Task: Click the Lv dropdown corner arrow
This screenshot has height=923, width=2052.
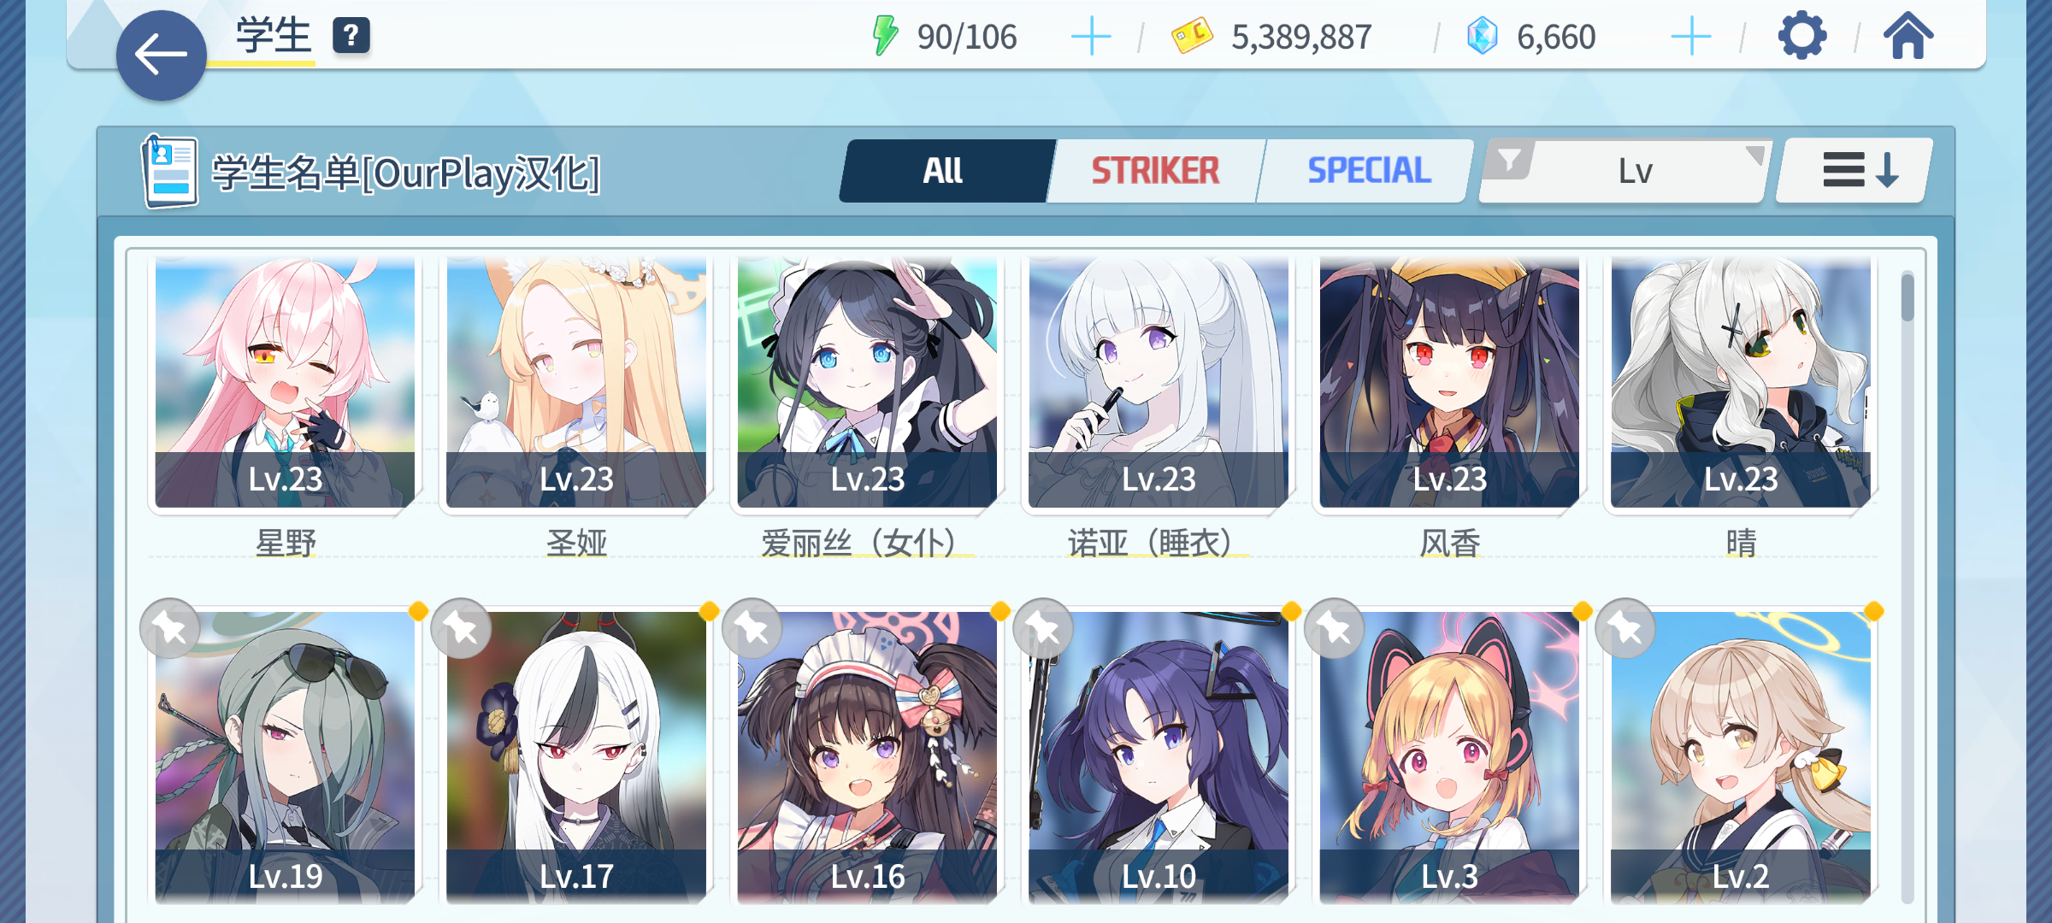Action: (x=1755, y=155)
